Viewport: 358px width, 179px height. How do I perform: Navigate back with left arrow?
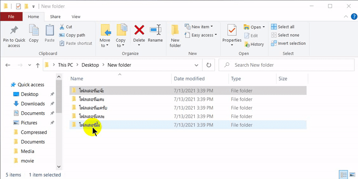8,65
